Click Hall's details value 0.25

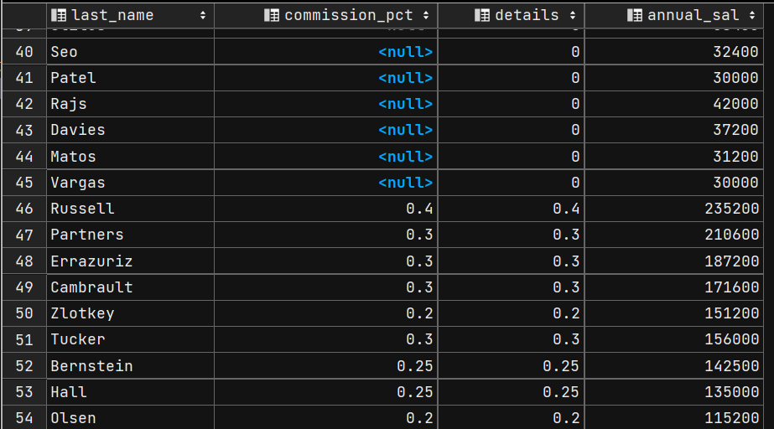(x=511, y=392)
